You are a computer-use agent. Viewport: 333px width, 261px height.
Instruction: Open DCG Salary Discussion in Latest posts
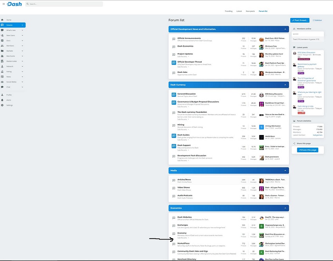tap(306, 52)
